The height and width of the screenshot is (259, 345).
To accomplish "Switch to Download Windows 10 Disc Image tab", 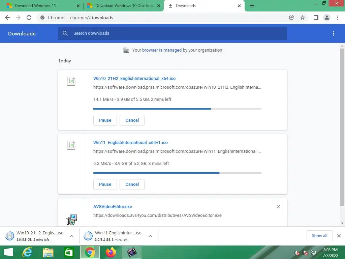I will click(123, 6).
